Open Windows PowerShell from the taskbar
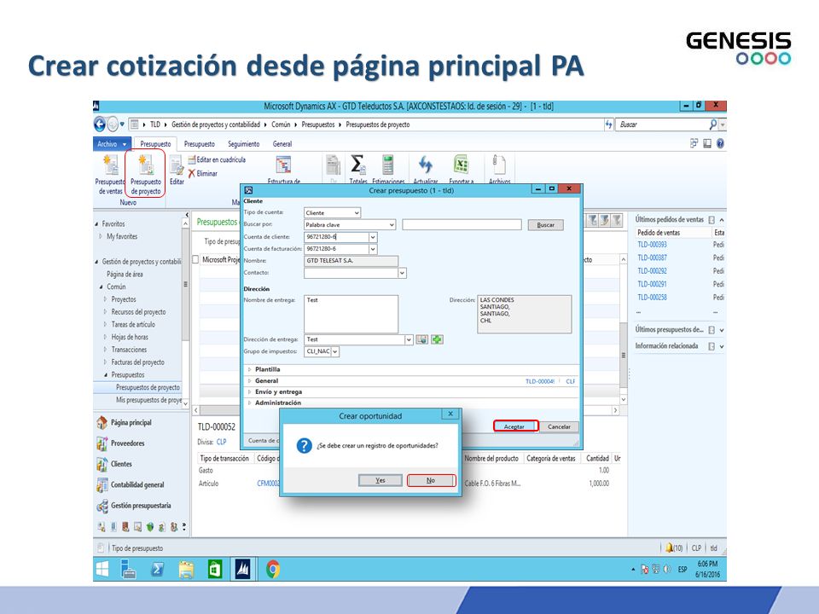 pyautogui.click(x=157, y=569)
